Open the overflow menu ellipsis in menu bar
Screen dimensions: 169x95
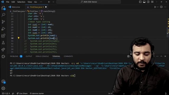pos(41,2)
